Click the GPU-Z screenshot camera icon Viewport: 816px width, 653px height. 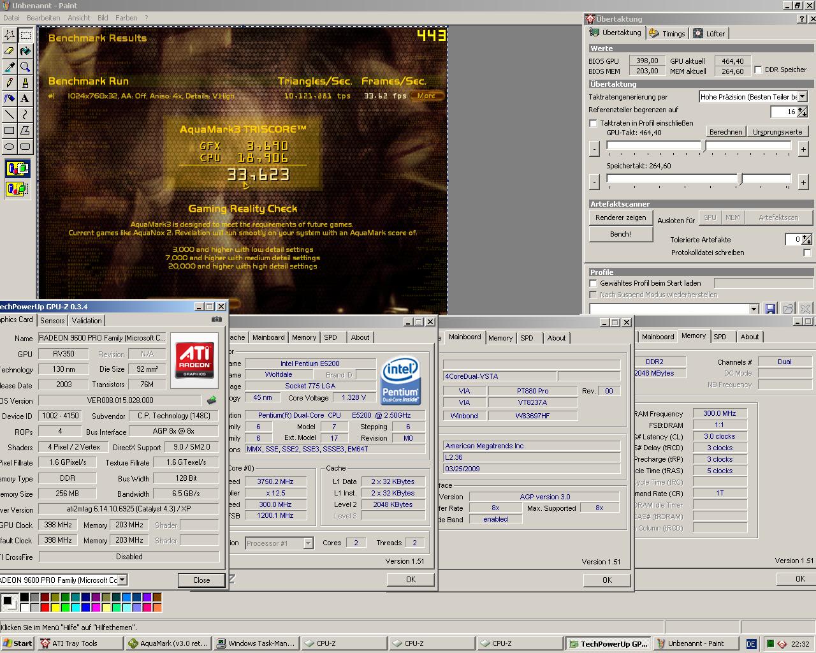[x=217, y=319]
